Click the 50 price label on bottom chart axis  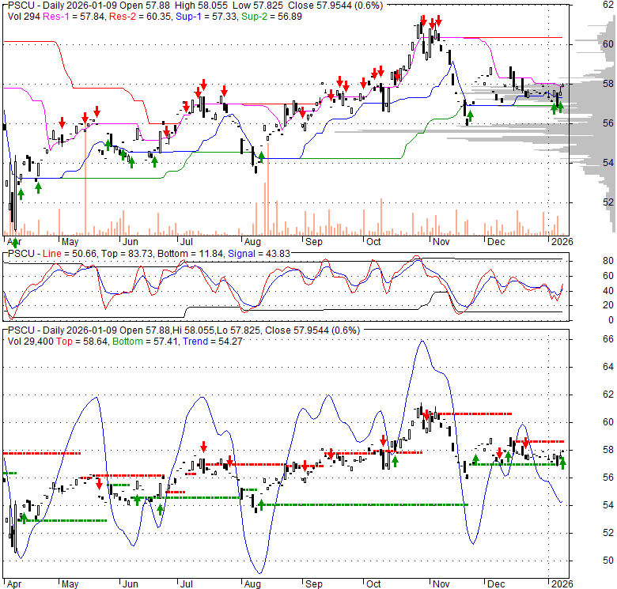[608, 561]
